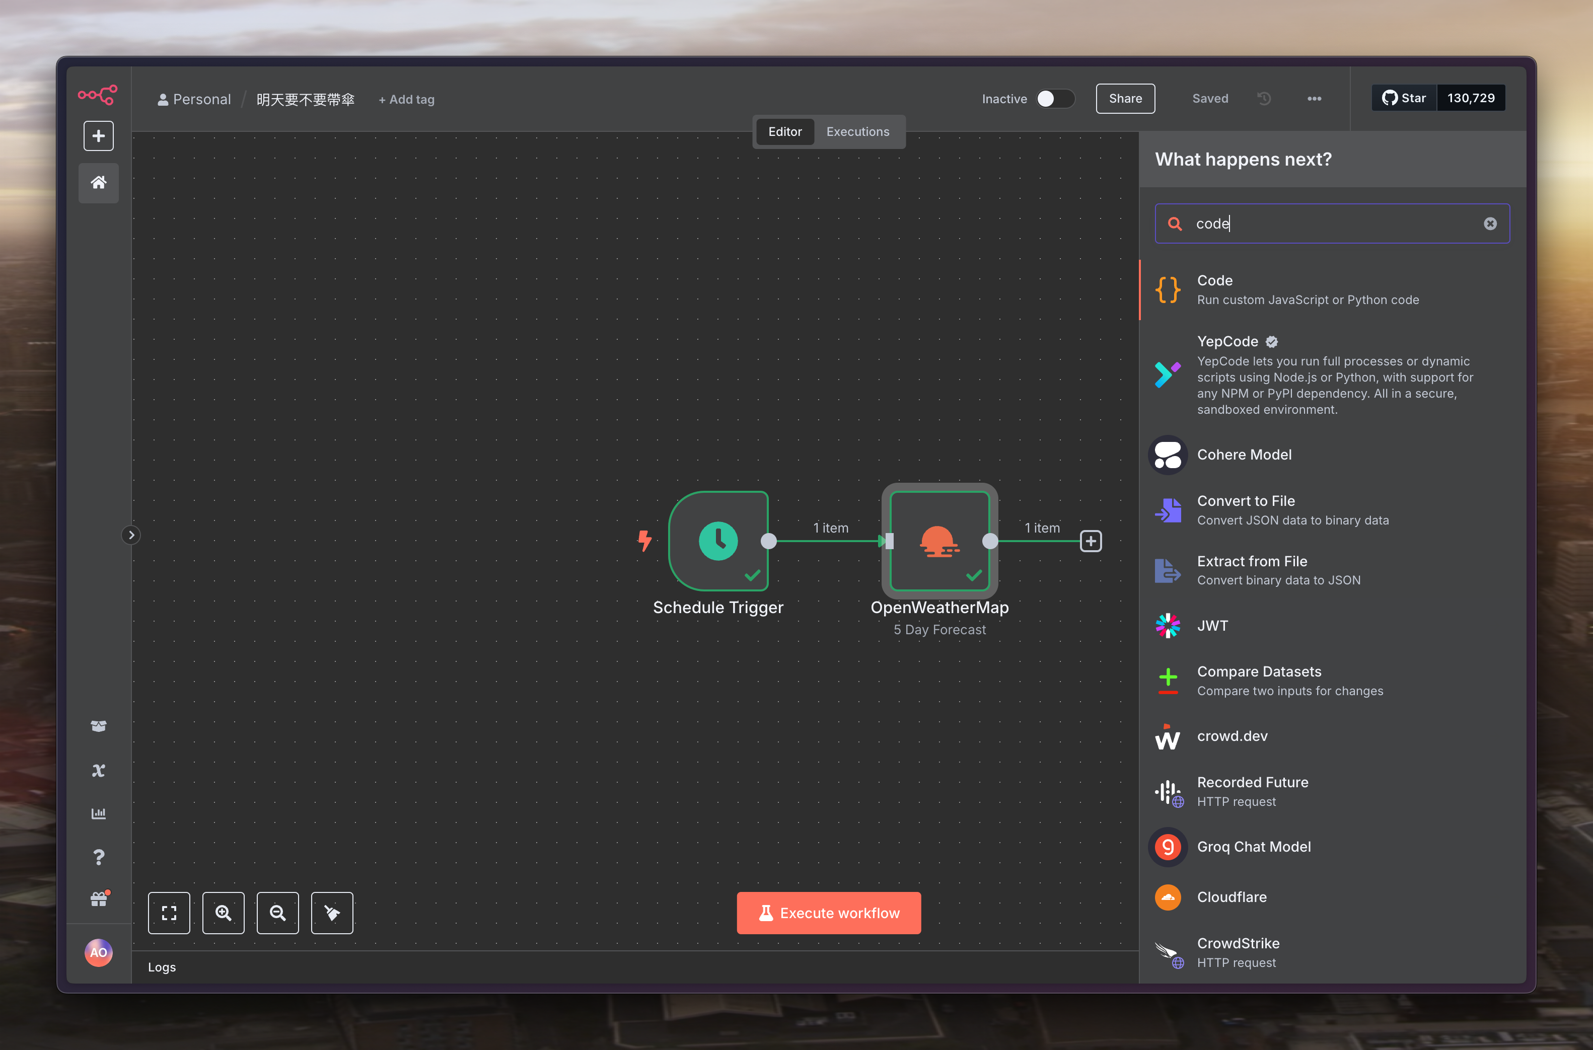Viewport: 1593px width, 1050px height.
Task: Click the n8n logo icon
Action: [x=98, y=95]
